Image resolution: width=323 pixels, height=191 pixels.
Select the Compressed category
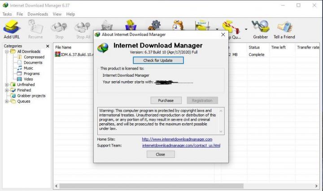[x=34, y=57]
